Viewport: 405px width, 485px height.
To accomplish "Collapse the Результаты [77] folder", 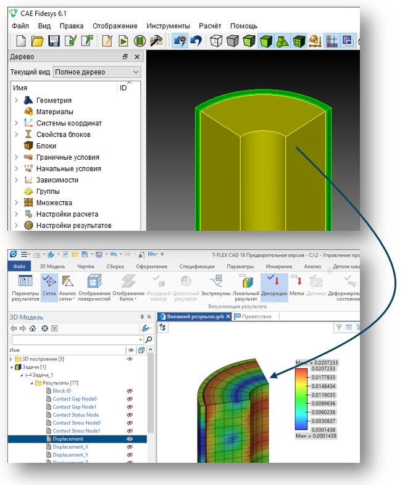I will (x=32, y=383).
